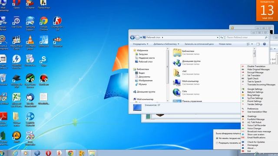Image resolution: width=278 pixels, height=156 pixels.
Task: Select 'Мой компьютер' in the file list
Action: click(x=186, y=82)
